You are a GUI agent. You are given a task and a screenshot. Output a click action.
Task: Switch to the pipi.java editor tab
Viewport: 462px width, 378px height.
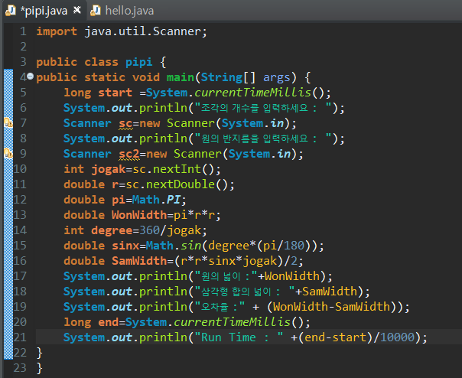pyautogui.click(x=44, y=11)
